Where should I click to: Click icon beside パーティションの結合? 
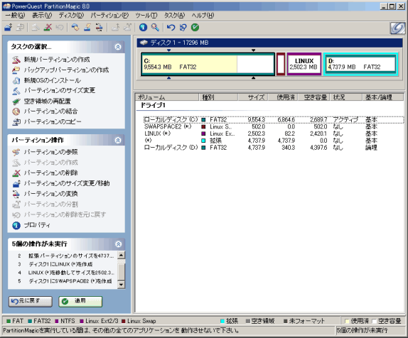pyautogui.click(x=16, y=111)
